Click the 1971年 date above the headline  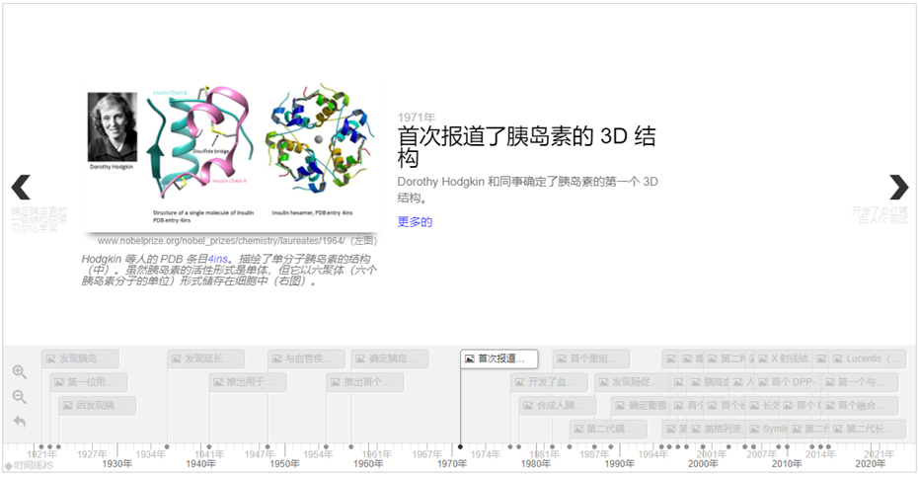click(417, 118)
